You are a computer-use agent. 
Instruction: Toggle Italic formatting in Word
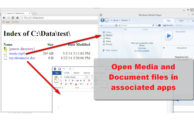(69, 80)
